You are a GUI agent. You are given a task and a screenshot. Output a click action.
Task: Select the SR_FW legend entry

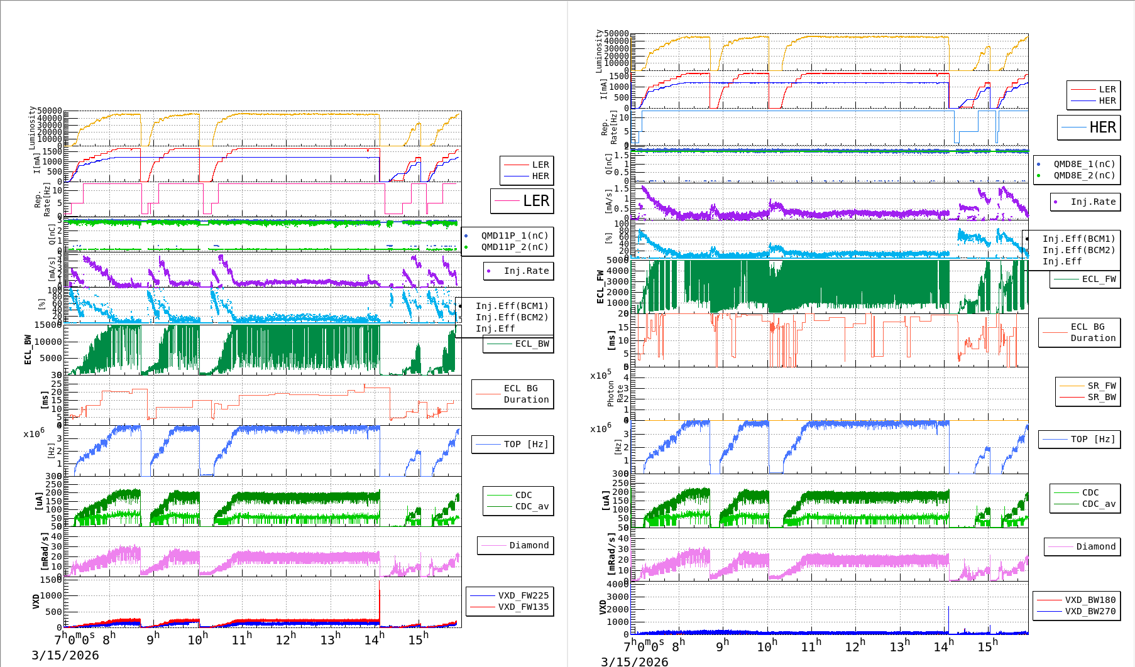click(x=1088, y=386)
